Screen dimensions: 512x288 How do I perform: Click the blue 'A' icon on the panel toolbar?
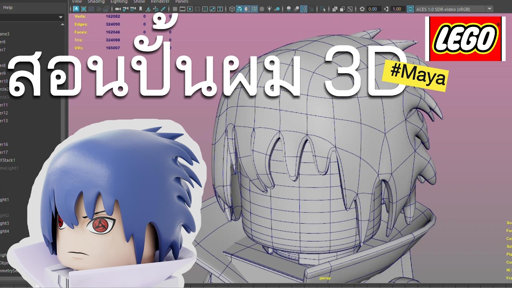coord(76,9)
